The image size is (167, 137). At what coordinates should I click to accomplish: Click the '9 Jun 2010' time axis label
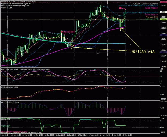click(x=4, y=135)
